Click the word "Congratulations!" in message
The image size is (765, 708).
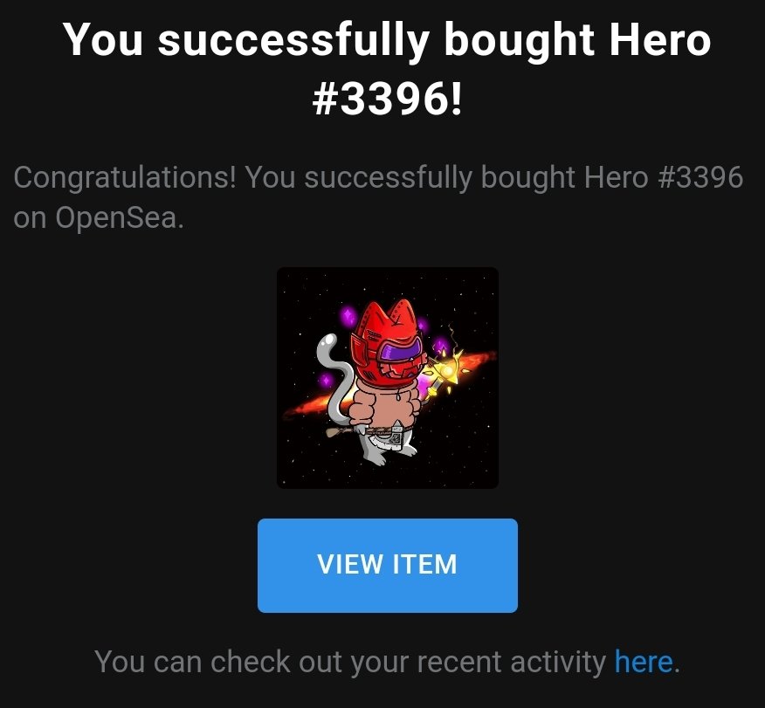(125, 177)
